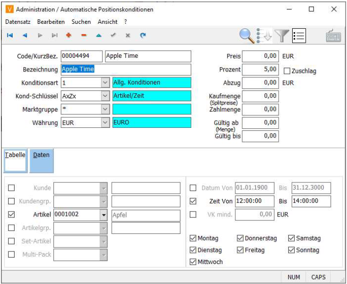The height and width of the screenshot is (284, 347).
Task: Toggle the list view icon
Action: 299,35
